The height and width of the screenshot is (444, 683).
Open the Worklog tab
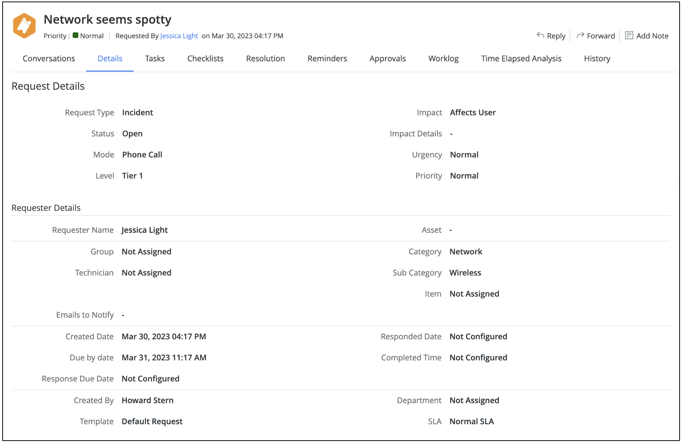point(443,58)
